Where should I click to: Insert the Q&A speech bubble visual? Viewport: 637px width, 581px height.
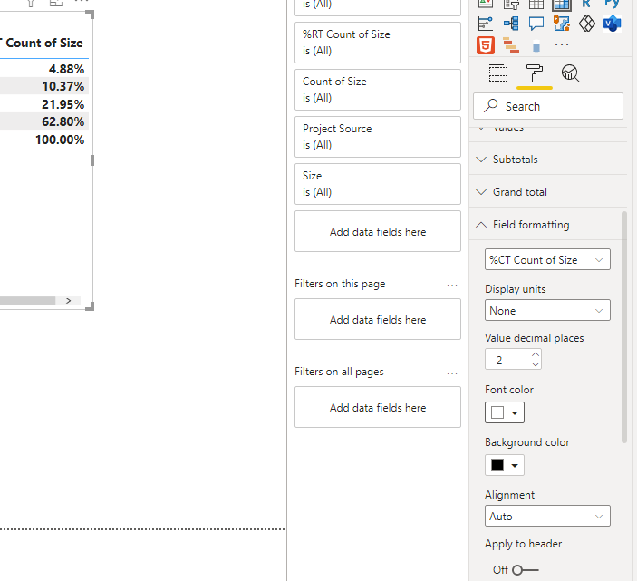(x=536, y=24)
